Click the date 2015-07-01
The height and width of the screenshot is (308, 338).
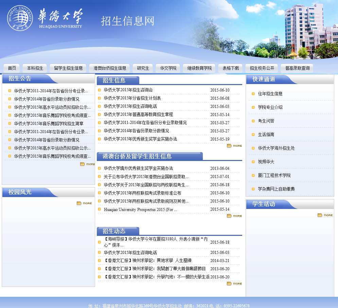(220, 177)
